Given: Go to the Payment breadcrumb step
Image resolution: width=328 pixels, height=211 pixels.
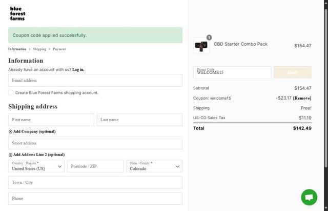Looking at the screenshot, I should pyautogui.click(x=59, y=49).
